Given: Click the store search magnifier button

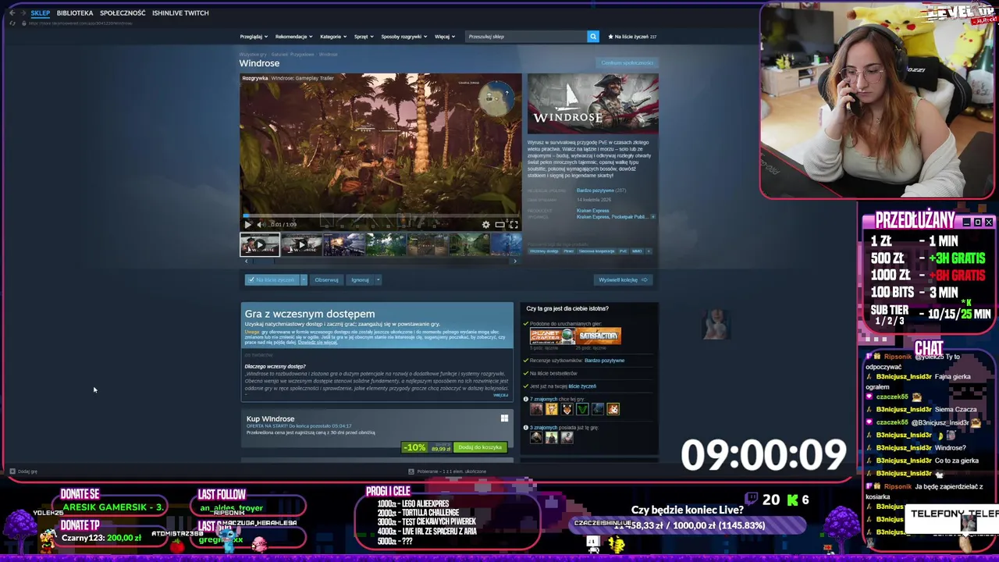Looking at the screenshot, I should (x=593, y=36).
